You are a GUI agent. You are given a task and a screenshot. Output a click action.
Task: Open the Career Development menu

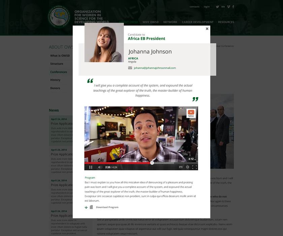pos(197,22)
